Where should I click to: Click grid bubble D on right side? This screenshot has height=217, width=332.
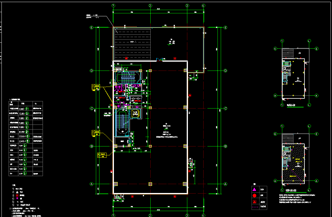pos(225,71)
